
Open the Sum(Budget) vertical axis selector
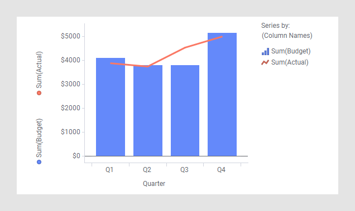tap(39, 138)
